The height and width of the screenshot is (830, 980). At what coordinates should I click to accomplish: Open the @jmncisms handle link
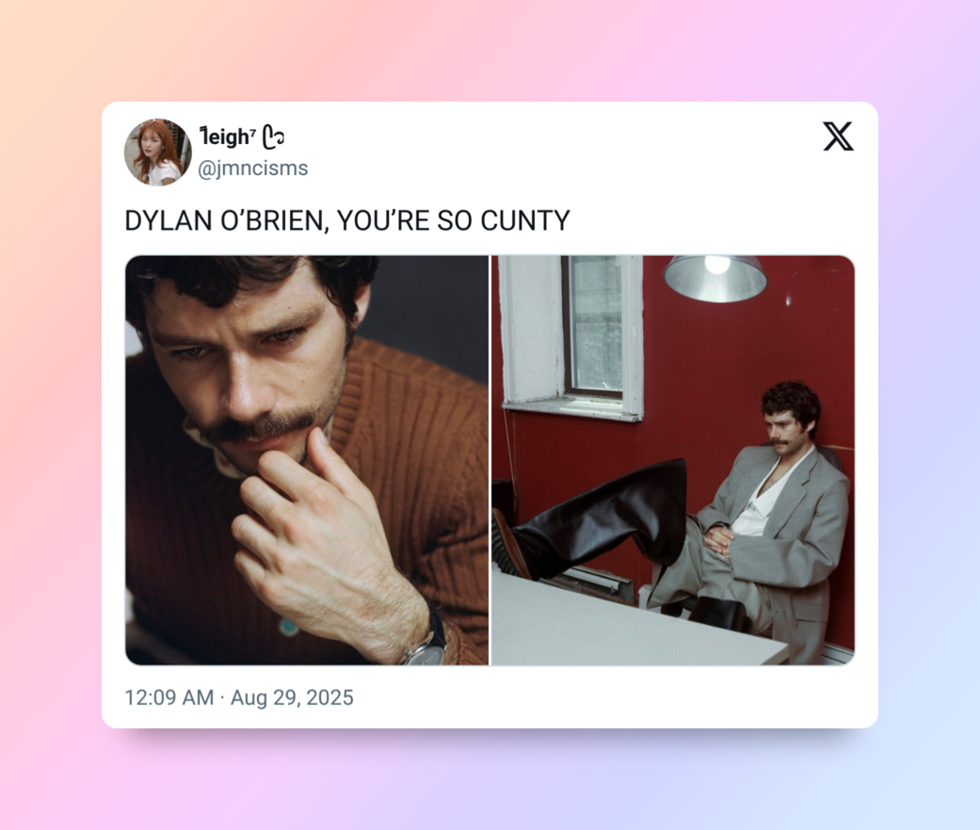252,168
